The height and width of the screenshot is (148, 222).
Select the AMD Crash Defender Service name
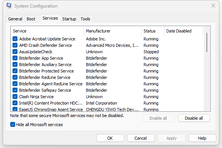pyautogui.click(x=46, y=45)
